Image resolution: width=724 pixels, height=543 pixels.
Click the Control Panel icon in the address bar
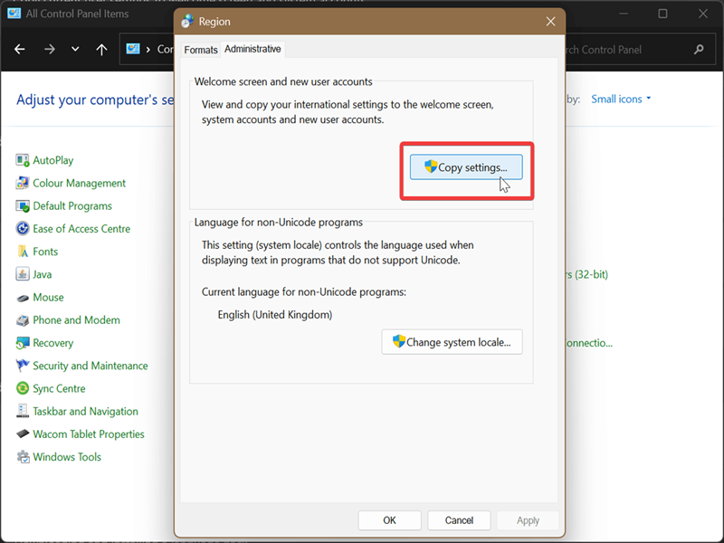click(133, 49)
